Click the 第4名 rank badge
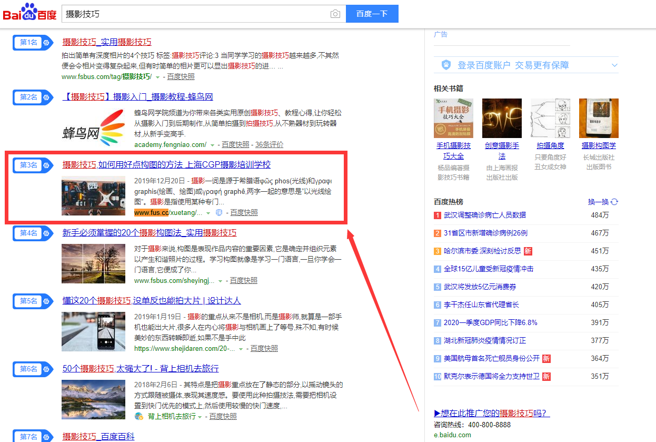Viewport: 656px width, 442px height. coord(33,233)
